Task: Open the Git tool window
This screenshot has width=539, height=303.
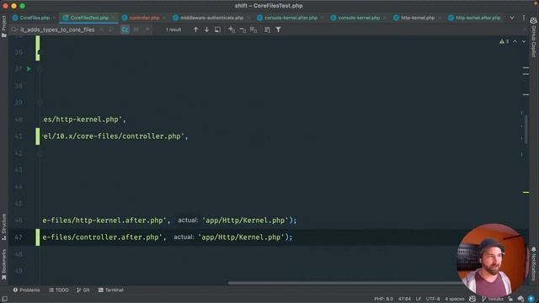Action: tap(83, 290)
